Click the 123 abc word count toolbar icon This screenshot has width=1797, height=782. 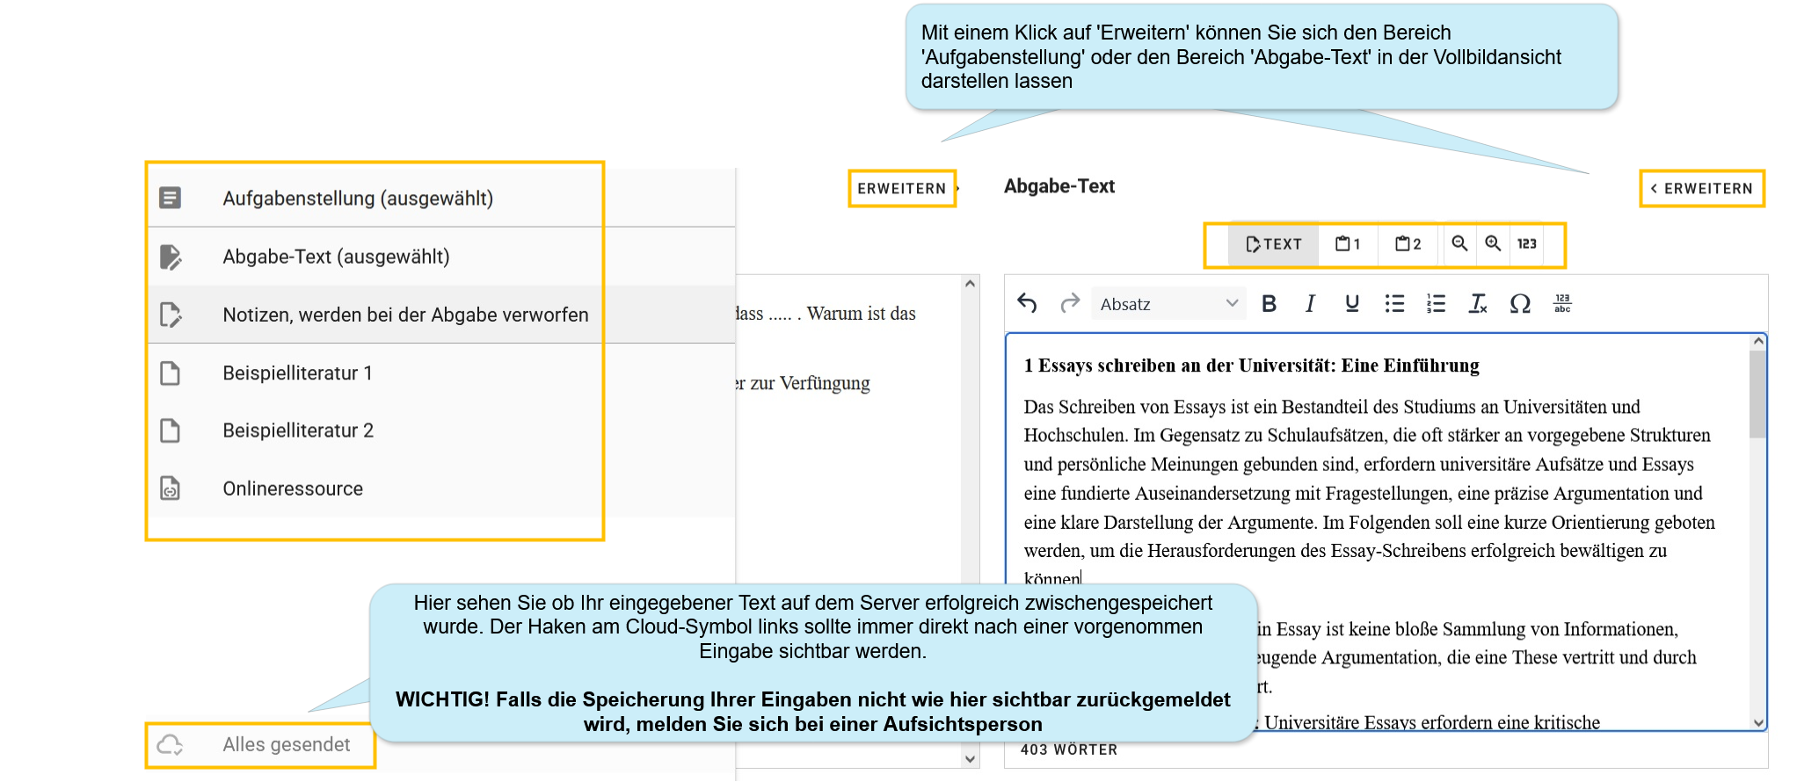tap(1562, 304)
